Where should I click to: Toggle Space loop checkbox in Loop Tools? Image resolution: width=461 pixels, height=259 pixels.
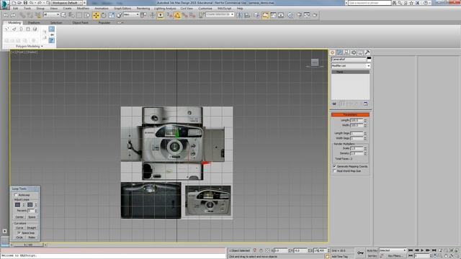19,233
